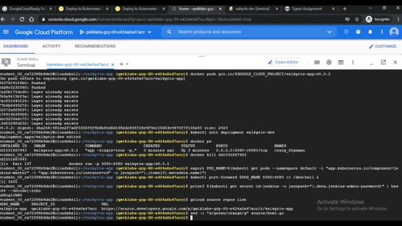Viewport: 402px width, 226px height.
Task: Click the Cloud Shell logo icon
Action: (x=6, y=62)
